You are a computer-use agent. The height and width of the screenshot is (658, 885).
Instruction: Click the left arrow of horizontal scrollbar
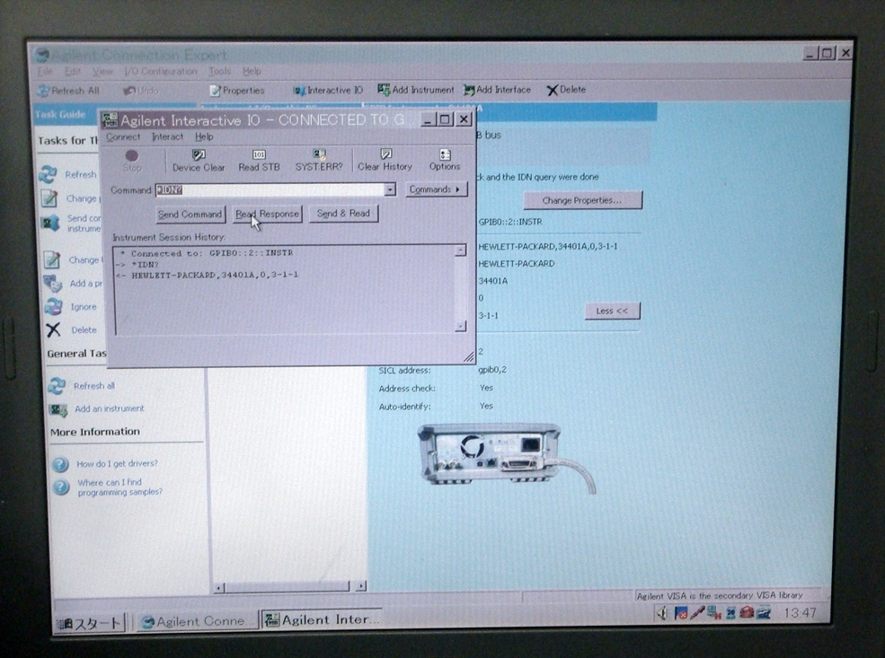click(219, 588)
